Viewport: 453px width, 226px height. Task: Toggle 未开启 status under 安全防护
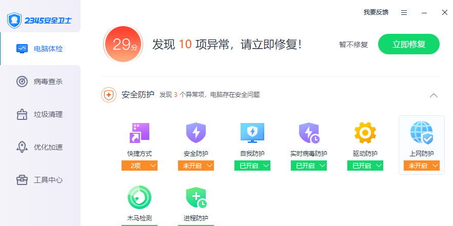pos(196,166)
